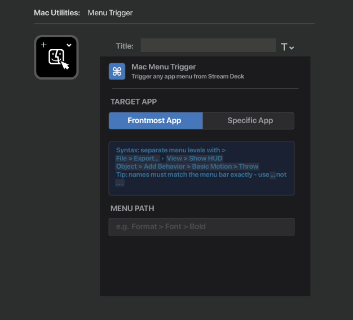
Task: Add an icon state with the plus
Action: point(43,45)
